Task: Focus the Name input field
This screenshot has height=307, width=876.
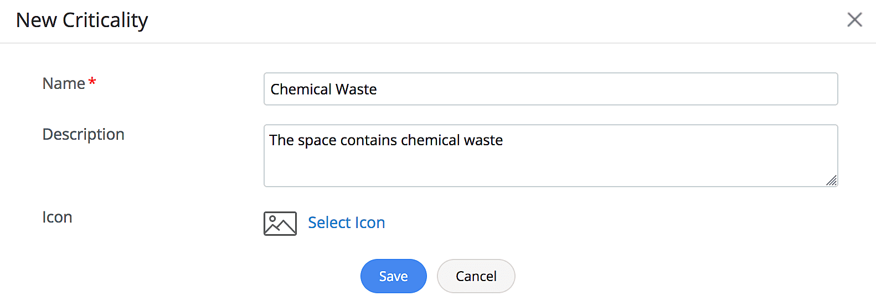Action: pyautogui.click(x=550, y=89)
